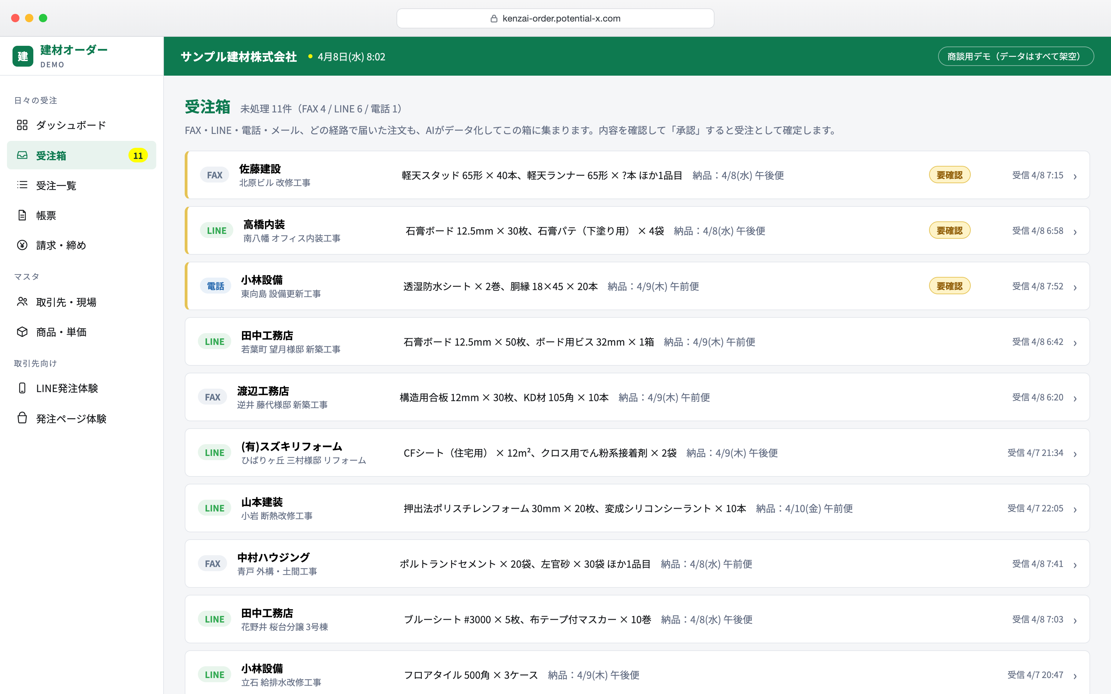Select 受注箱 in the sidebar

point(82,155)
